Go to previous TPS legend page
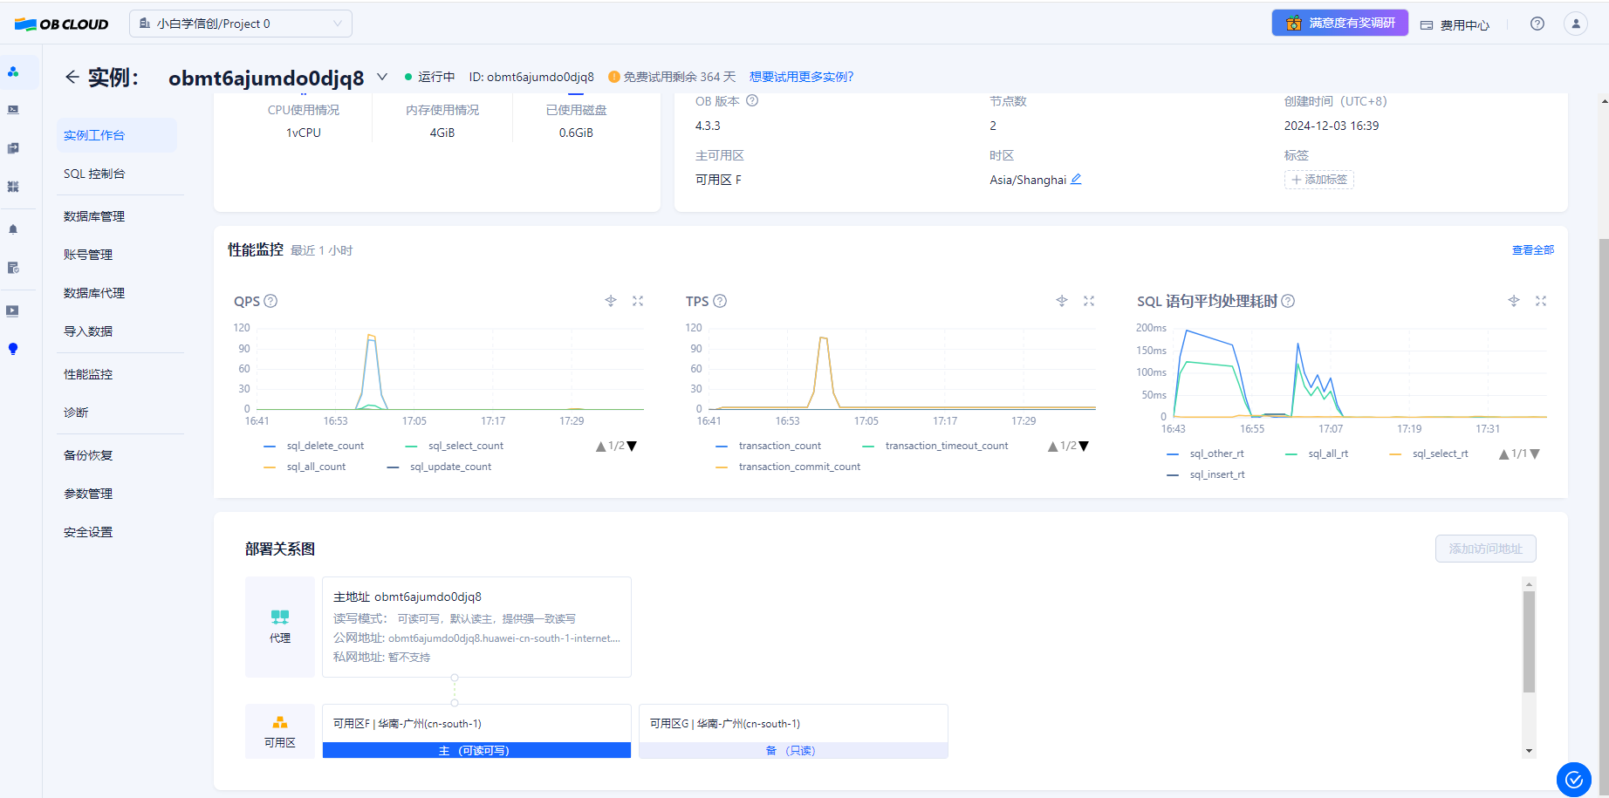The height and width of the screenshot is (798, 1609). point(1052,447)
